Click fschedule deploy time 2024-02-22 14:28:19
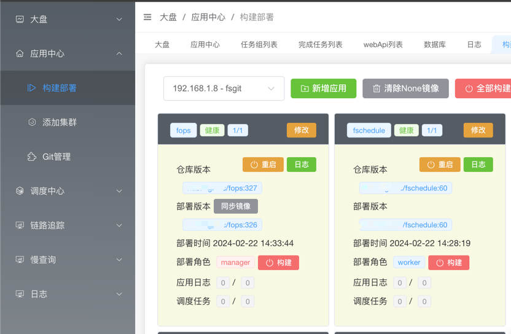 tap(430, 243)
